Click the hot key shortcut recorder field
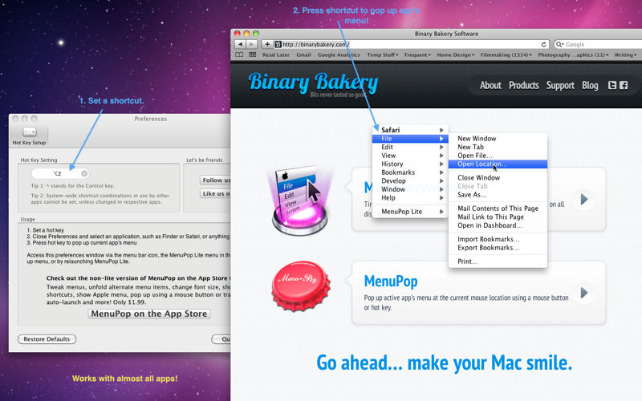Image resolution: width=642 pixels, height=401 pixels. [x=60, y=173]
